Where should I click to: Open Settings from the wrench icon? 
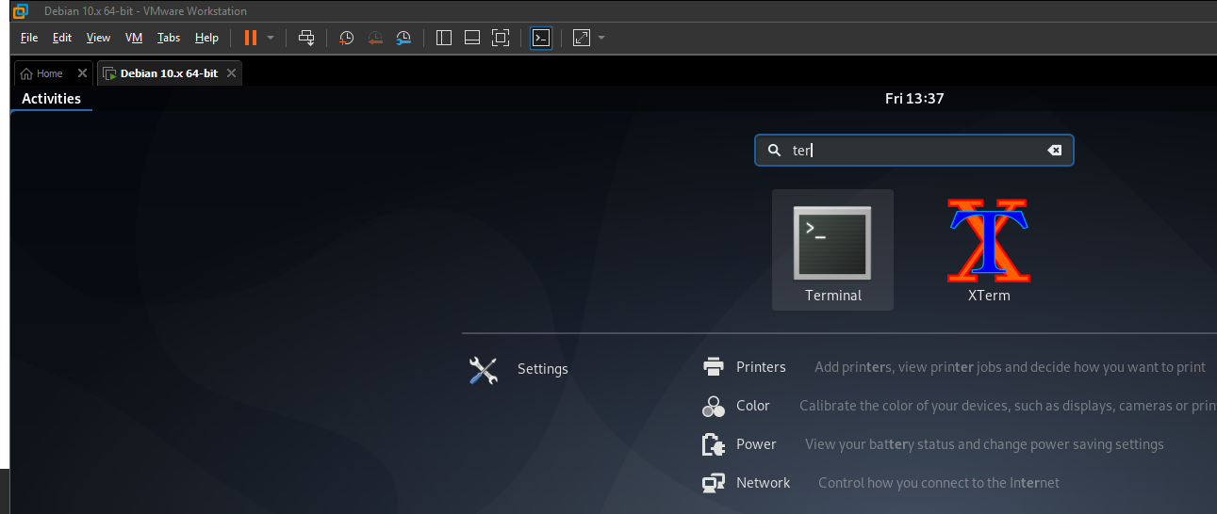click(483, 370)
